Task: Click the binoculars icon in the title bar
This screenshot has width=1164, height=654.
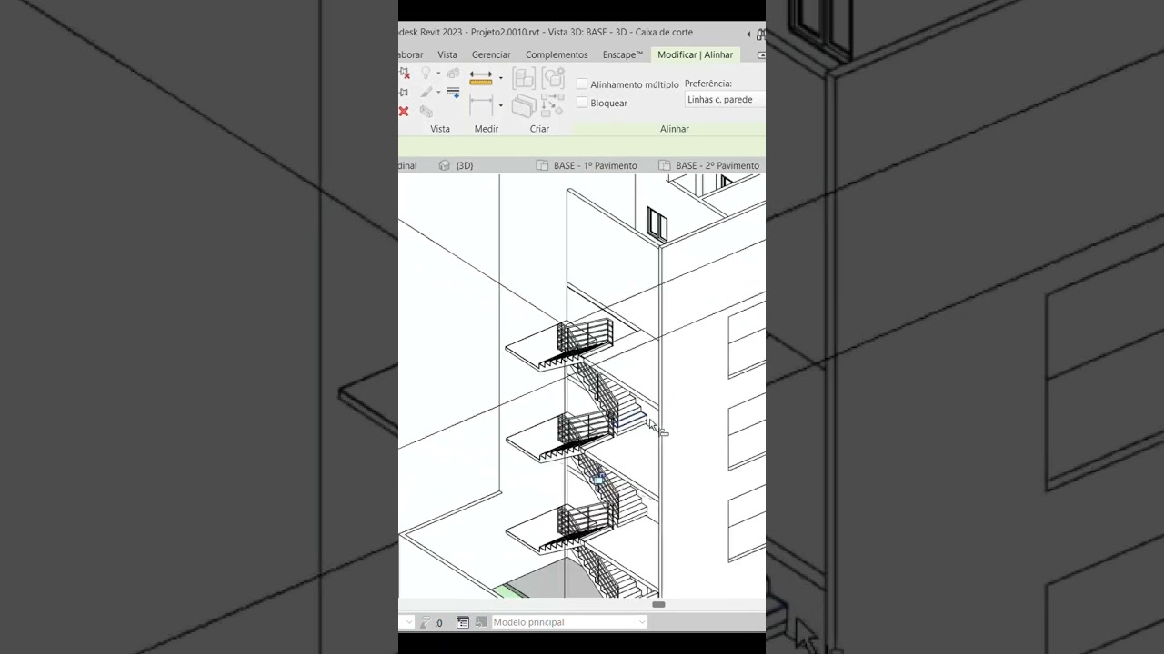Action: point(761,34)
